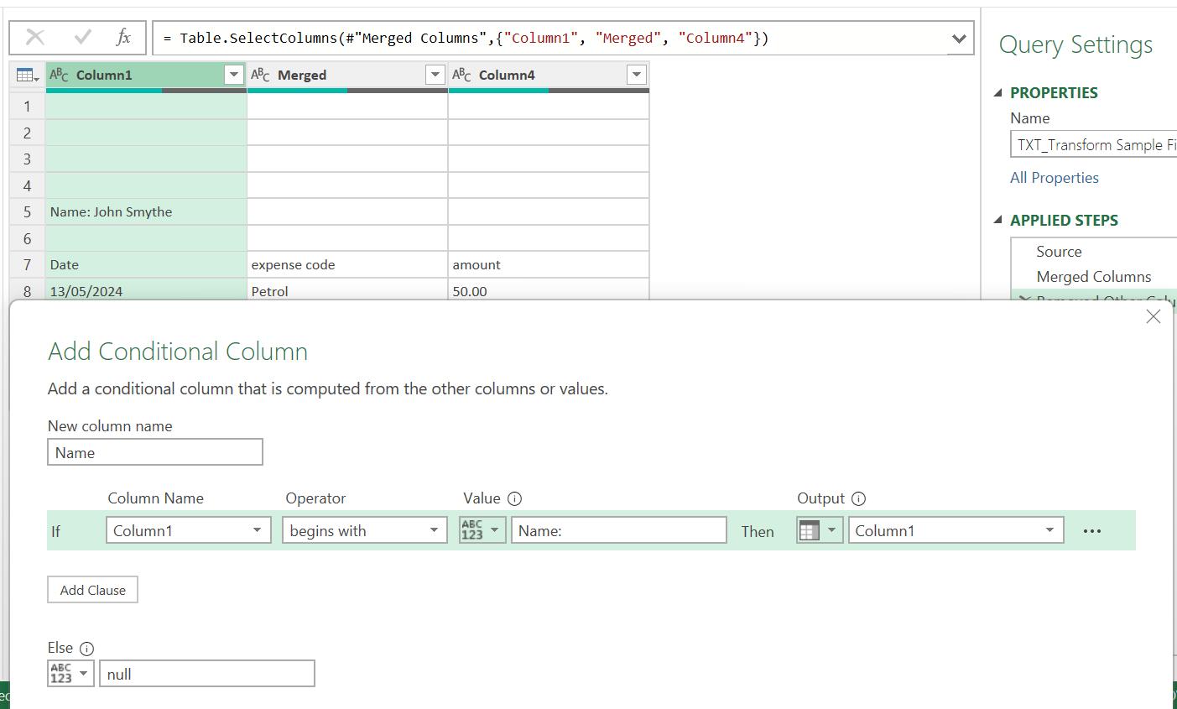1177x709 pixels.
Task: Select row number 5
Action: pos(27,211)
